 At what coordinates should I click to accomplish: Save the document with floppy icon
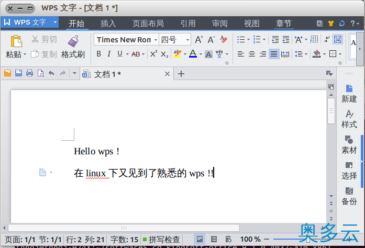tap(19, 73)
